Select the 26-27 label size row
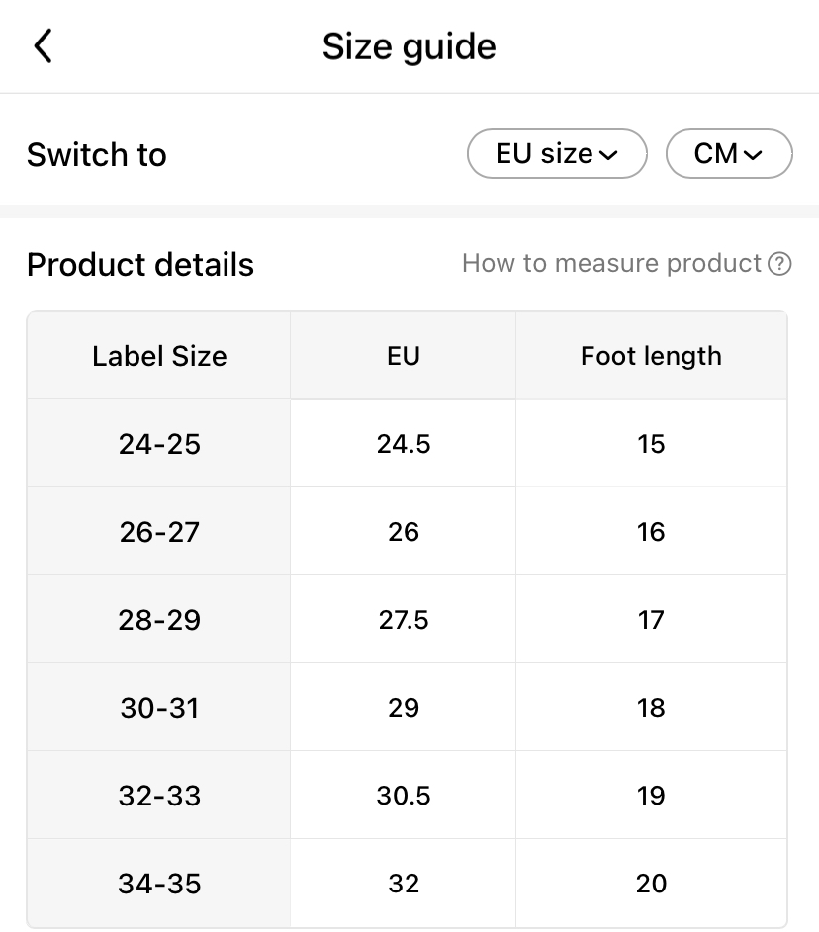The image size is (819, 932). coord(159,532)
